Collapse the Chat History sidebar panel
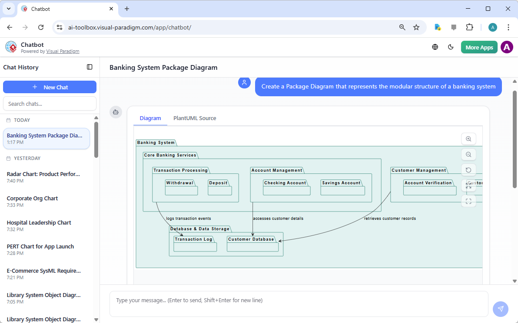 pyautogui.click(x=90, y=67)
